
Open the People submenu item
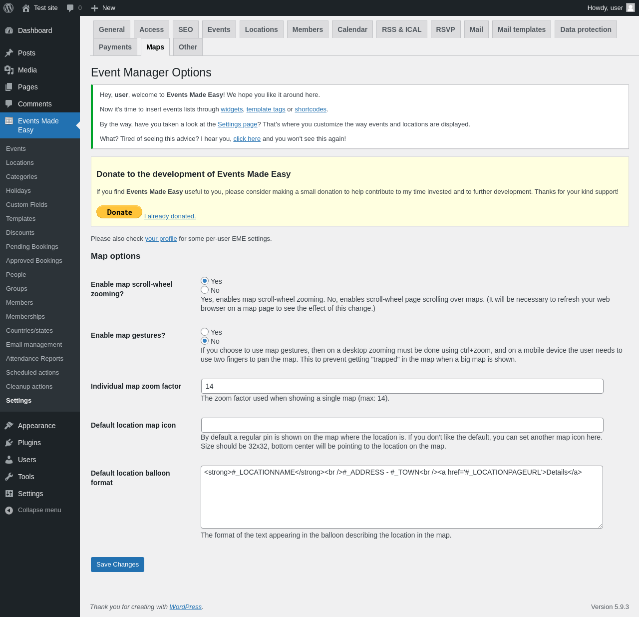(40, 275)
